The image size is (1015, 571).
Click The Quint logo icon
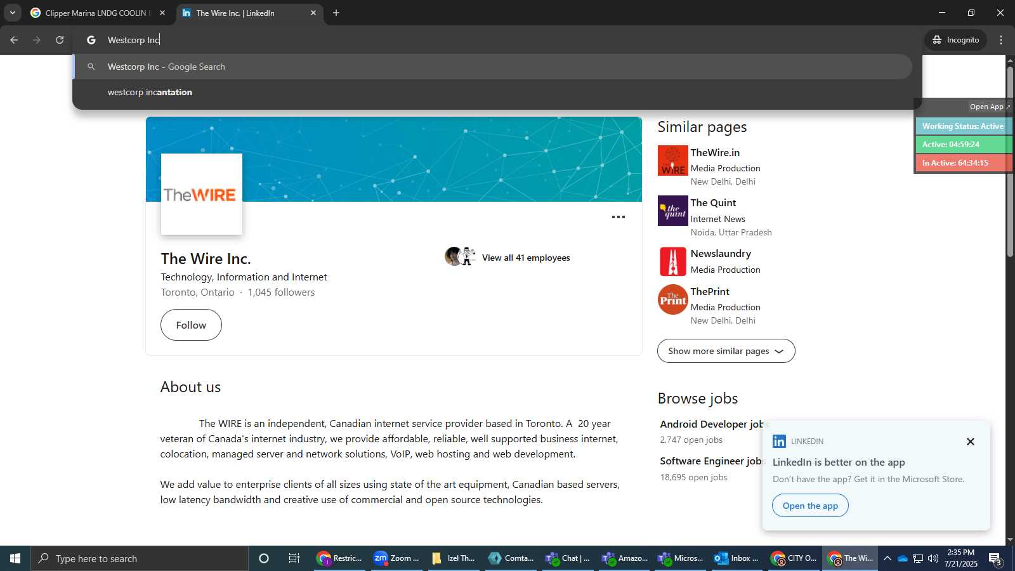673,211
